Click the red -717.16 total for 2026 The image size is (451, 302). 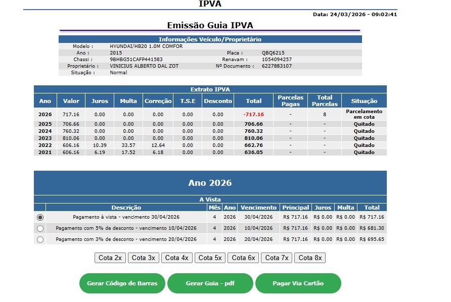pos(253,114)
